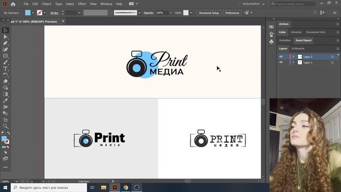This screenshot has height=192, width=341.
Task: Click the target circle of Layer 2
Action: pyautogui.click(x=332, y=57)
